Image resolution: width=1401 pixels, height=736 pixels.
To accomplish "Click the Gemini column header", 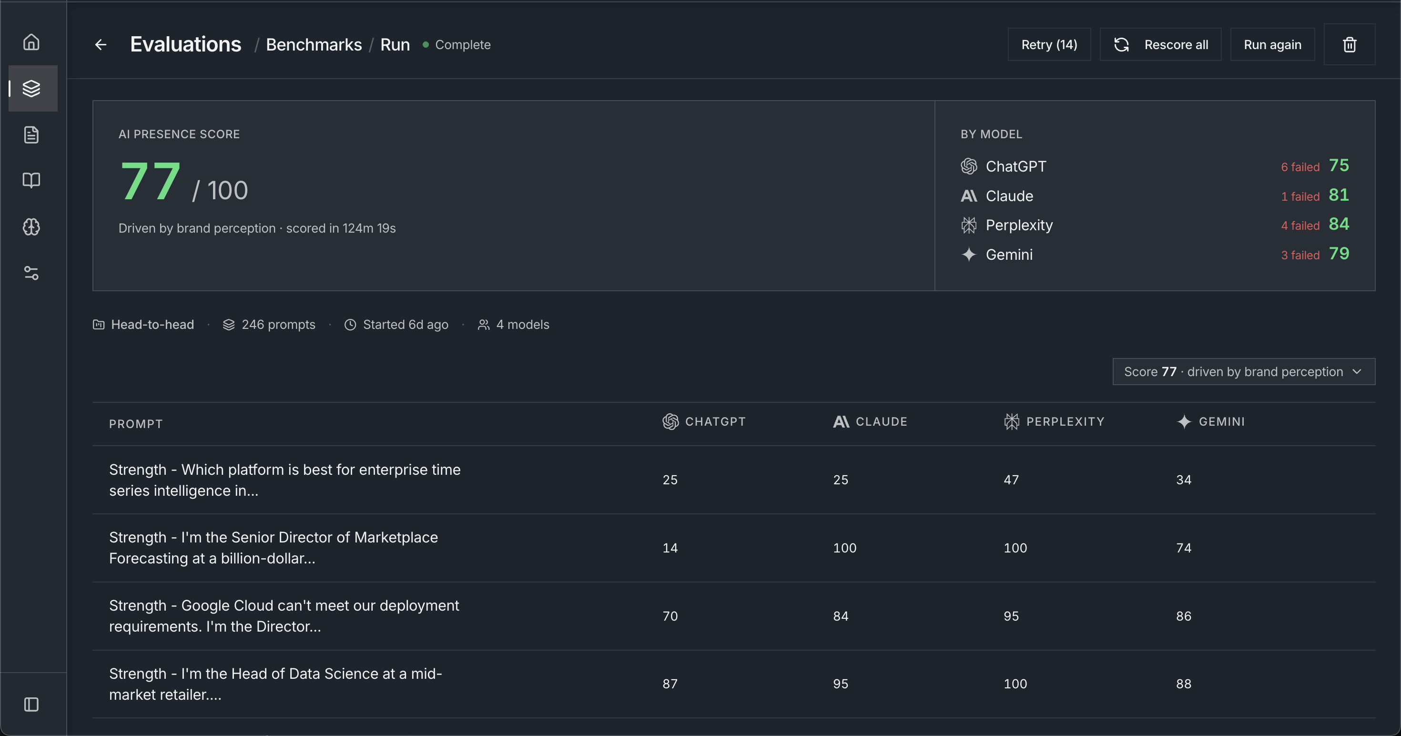I will (x=1211, y=421).
